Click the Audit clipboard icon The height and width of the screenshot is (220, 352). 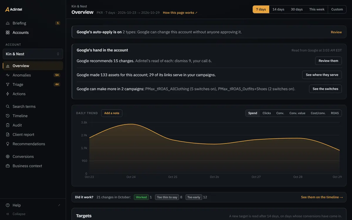click(x=8, y=125)
